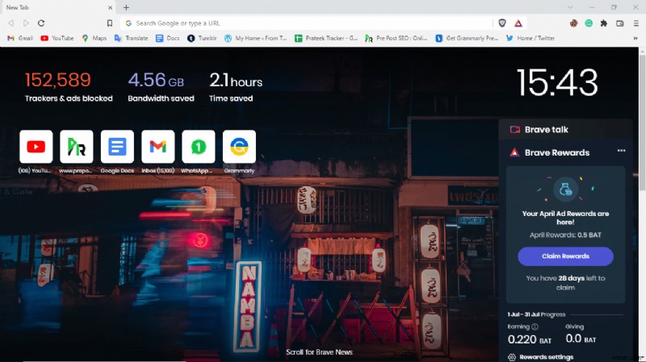The height and width of the screenshot is (362, 646).
Task: Click the 2.1 hours Time saved stat
Action: (x=235, y=86)
